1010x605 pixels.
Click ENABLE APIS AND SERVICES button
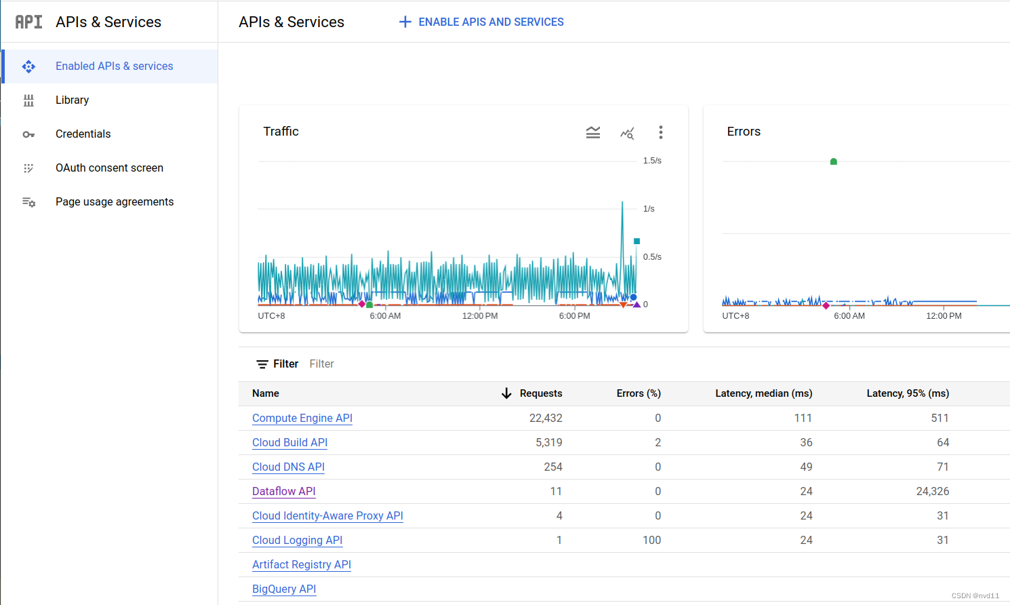[x=481, y=22]
